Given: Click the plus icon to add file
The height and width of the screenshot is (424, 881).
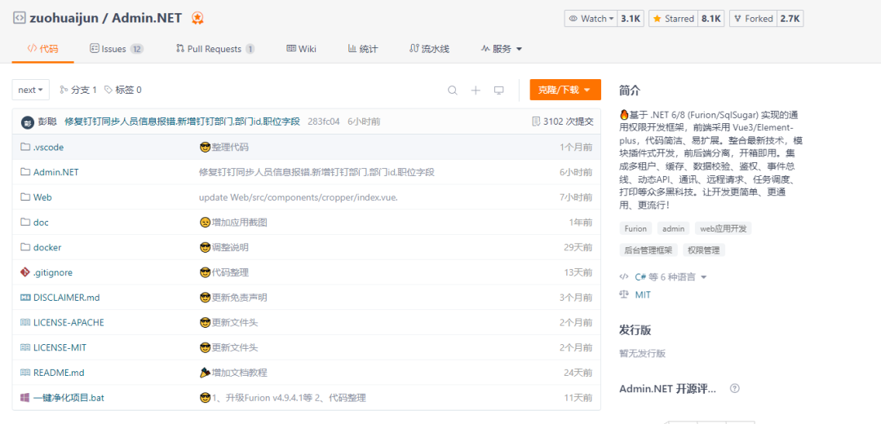Looking at the screenshot, I should (x=476, y=90).
